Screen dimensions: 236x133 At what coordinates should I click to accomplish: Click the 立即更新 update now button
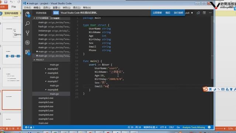point(157,13)
